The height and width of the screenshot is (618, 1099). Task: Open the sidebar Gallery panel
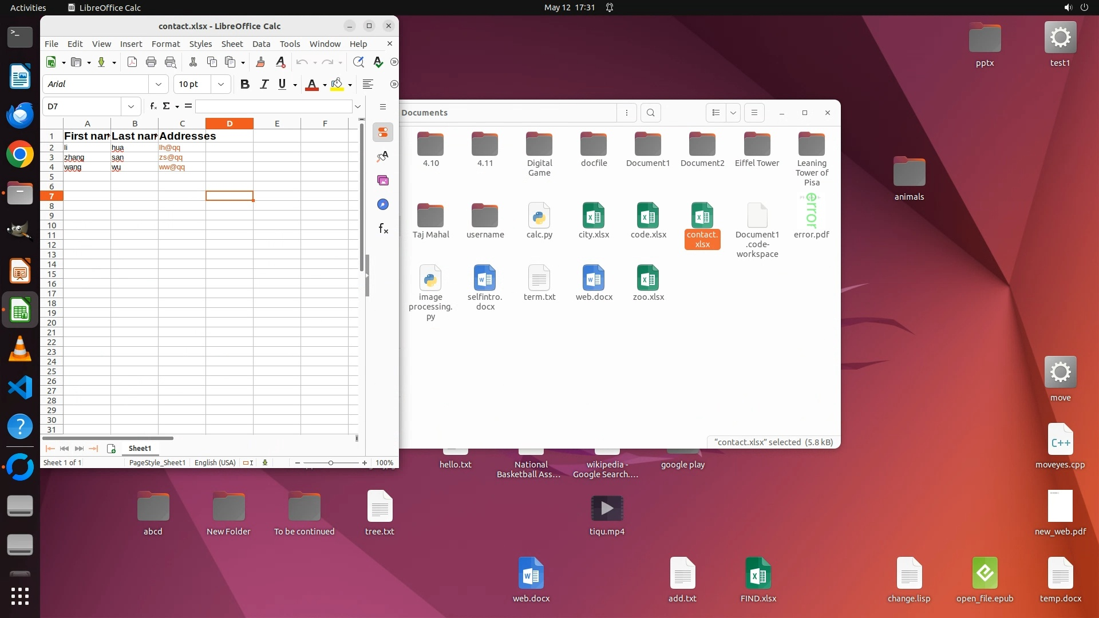383,180
